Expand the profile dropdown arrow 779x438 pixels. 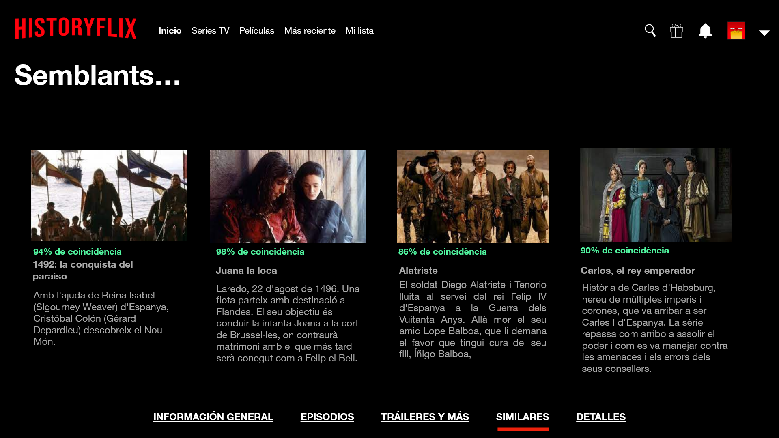pos(764,33)
